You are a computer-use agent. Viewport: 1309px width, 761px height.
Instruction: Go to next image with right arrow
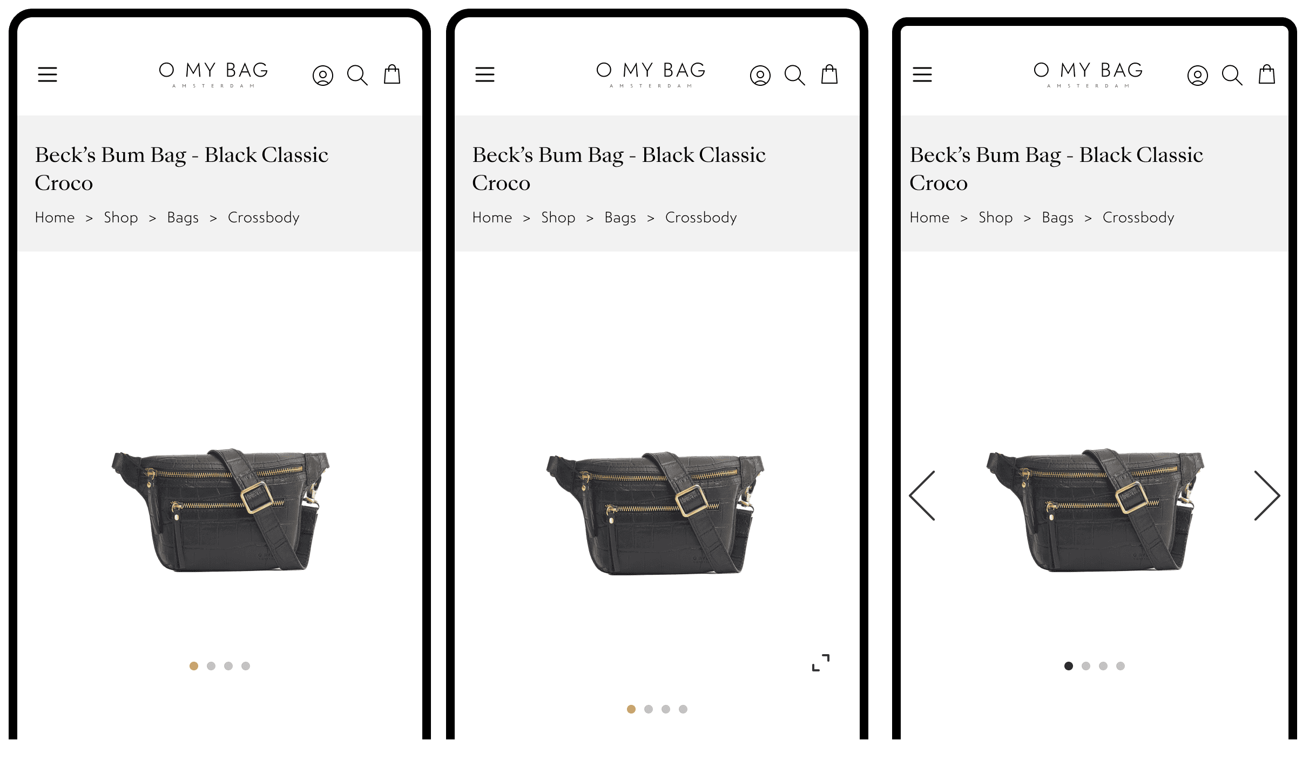point(1266,495)
